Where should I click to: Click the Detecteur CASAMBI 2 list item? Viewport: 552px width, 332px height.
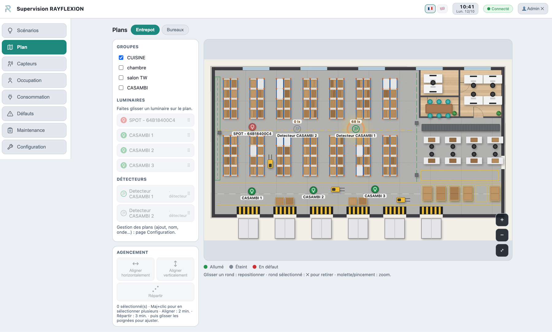[x=155, y=213]
